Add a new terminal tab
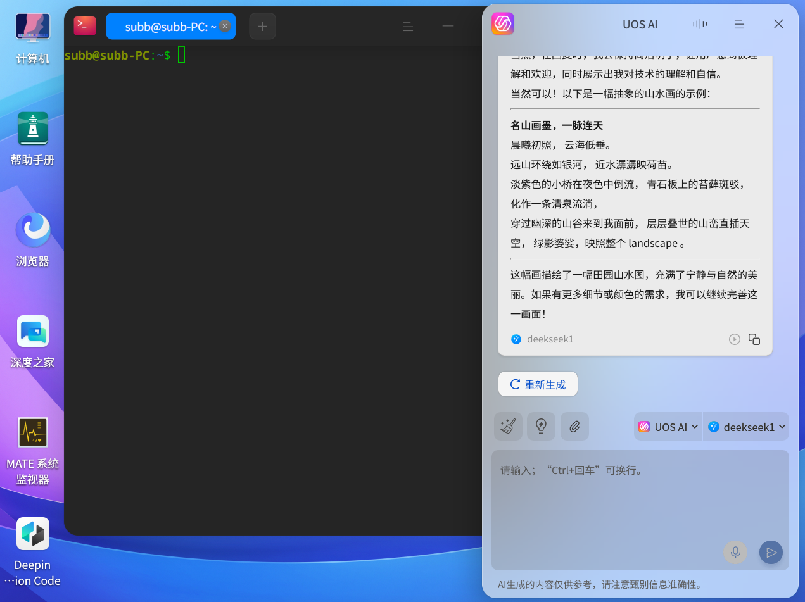 click(262, 26)
